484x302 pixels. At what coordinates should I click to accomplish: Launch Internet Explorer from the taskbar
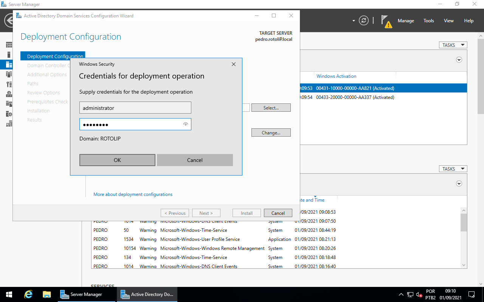point(28,294)
